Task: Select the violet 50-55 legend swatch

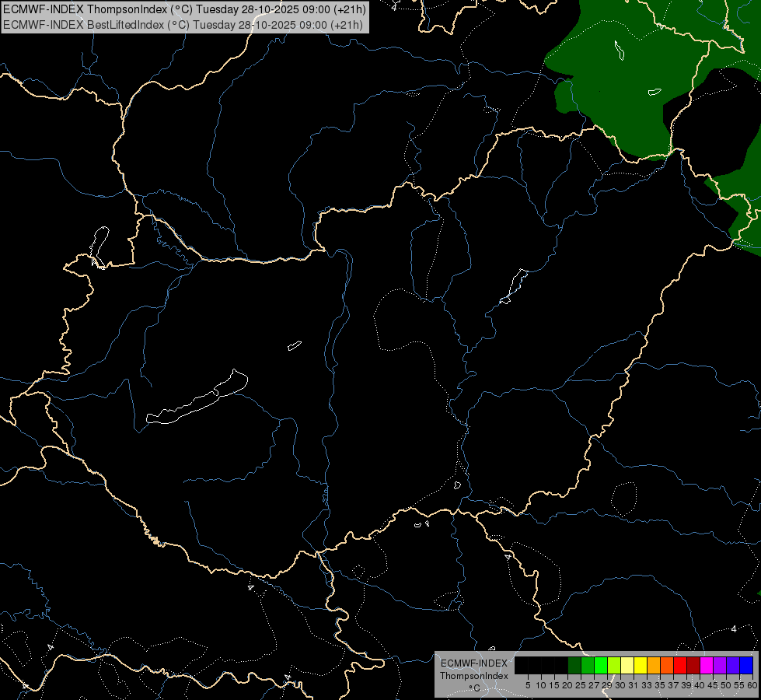Action: pyautogui.click(x=733, y=665)
